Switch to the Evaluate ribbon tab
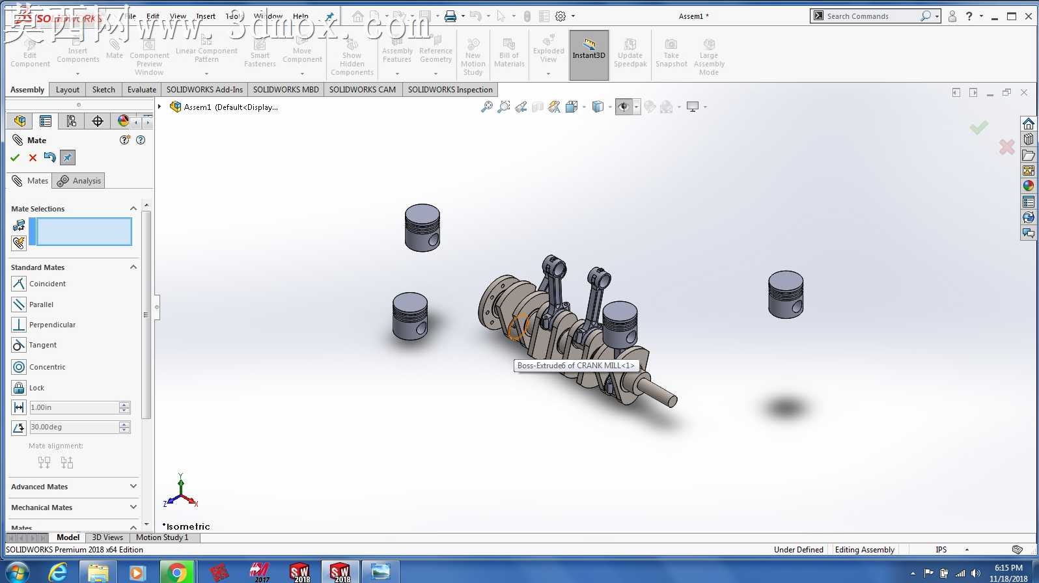The image size is (1039, 583). pyautogui.click(x=142, y=90)
